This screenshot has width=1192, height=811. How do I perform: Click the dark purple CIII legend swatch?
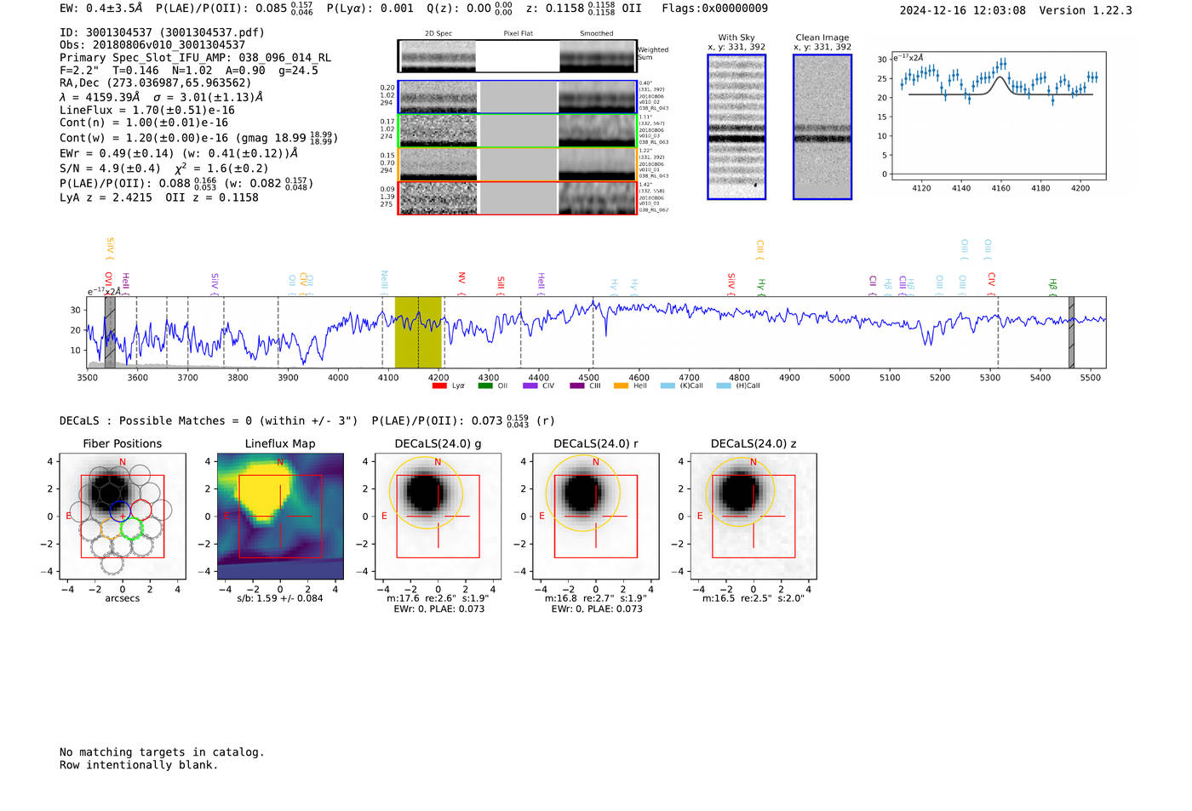(576, 386)
